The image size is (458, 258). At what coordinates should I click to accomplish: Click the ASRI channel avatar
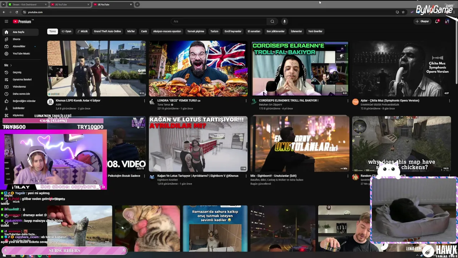(x=50, y=102)
